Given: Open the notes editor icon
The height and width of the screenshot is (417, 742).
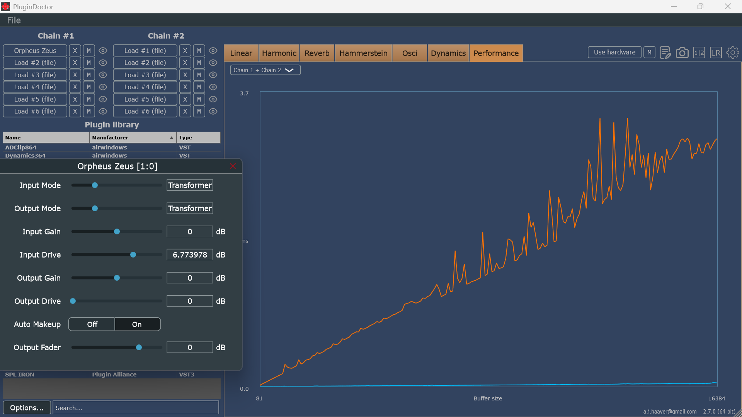Looking at the screenshot, I should pyautogui.click(x=665, y=53).
